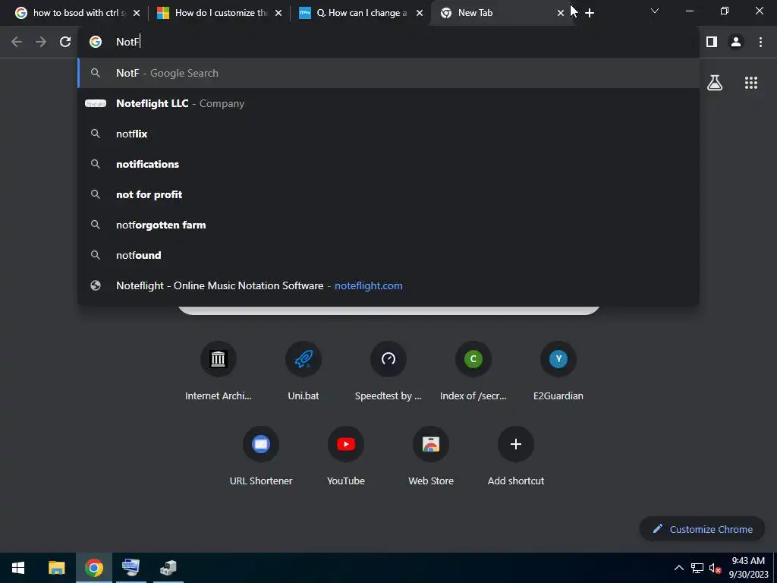This screenshot has width=777, height=583.
Task: Click the Add shortcut plus button
Action: pyautogui.click(x=516, y=444)
